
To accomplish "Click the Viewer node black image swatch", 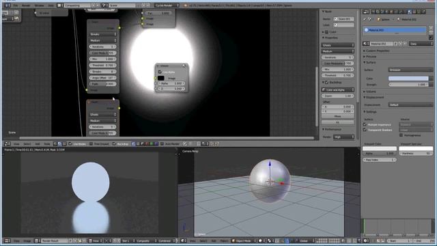I will 161,78.
